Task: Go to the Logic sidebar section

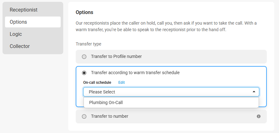Action: pyautogui.click(x=33, y=34)
